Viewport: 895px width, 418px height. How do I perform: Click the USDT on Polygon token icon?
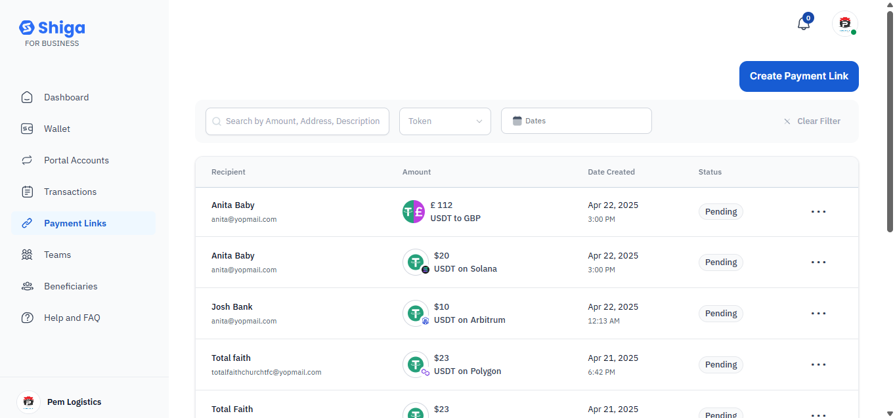(416, 365)
